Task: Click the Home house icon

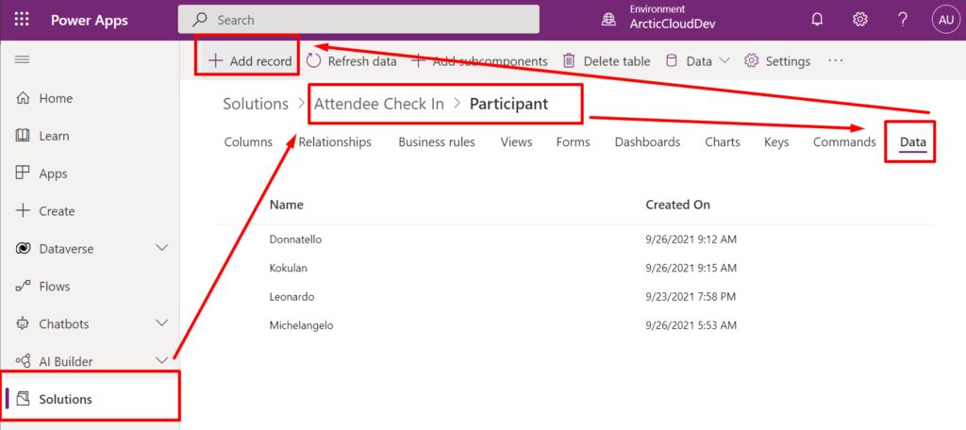Action: click(23, 98)
